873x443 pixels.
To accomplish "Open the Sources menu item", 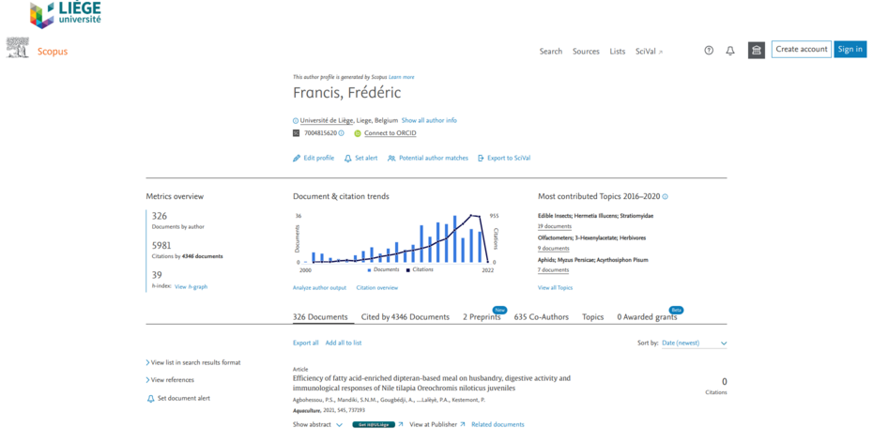I will [x=586, y=51].
